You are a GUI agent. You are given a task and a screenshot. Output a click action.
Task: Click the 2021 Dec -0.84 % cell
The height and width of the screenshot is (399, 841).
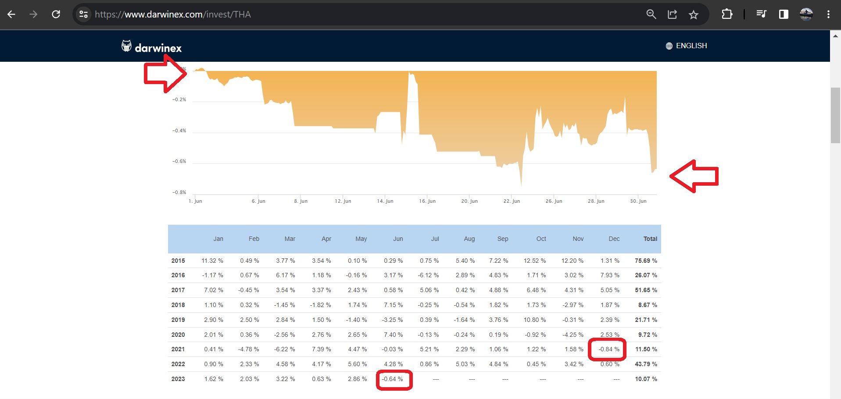pos(609,349)
